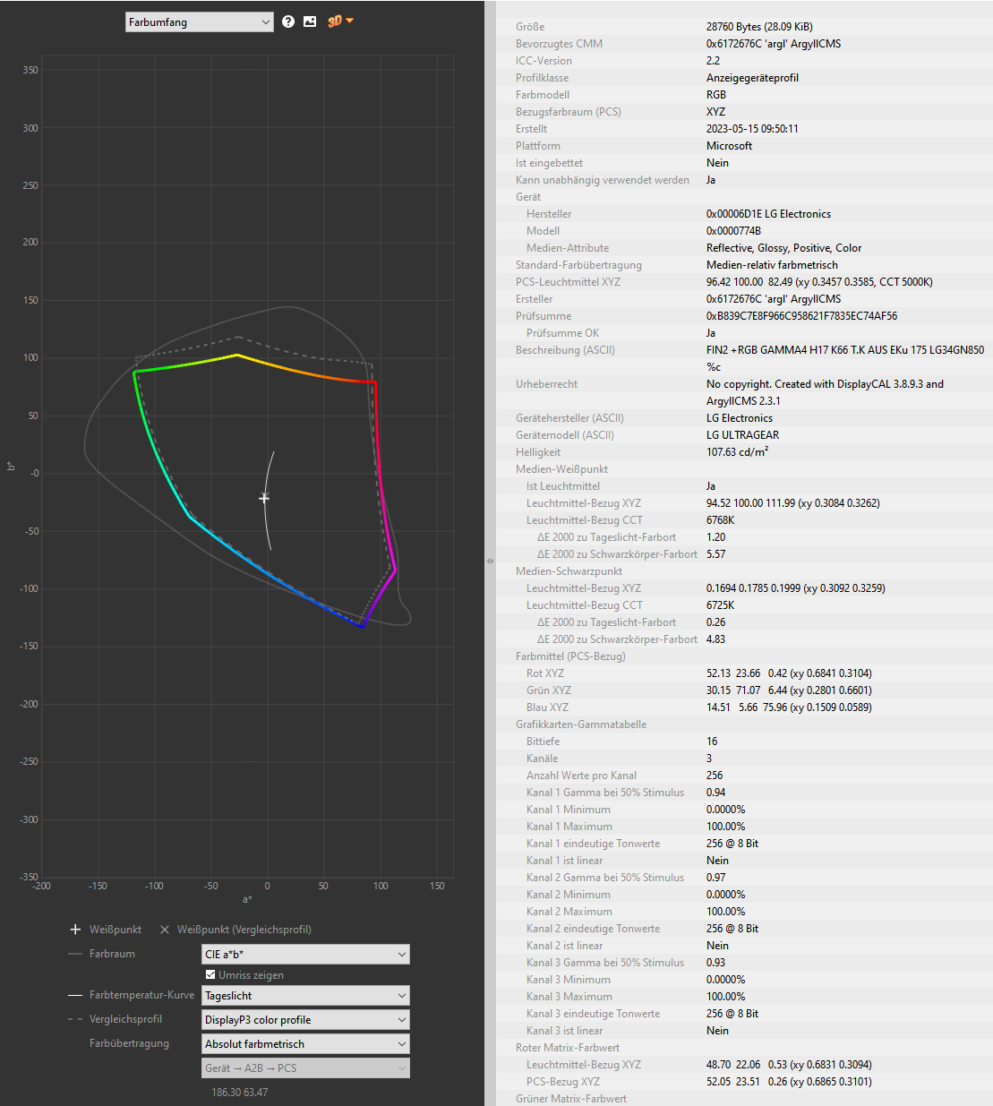Click the Rot XYZ value row
The image size is (993, 1106).
pyautogui.click(x=789, y=673)
